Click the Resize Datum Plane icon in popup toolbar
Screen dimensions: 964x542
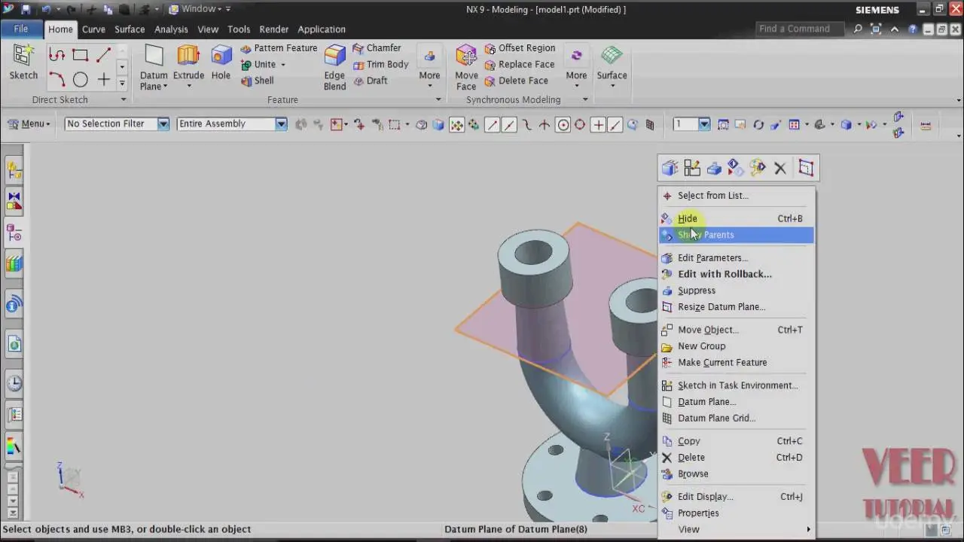coord(806,169)
